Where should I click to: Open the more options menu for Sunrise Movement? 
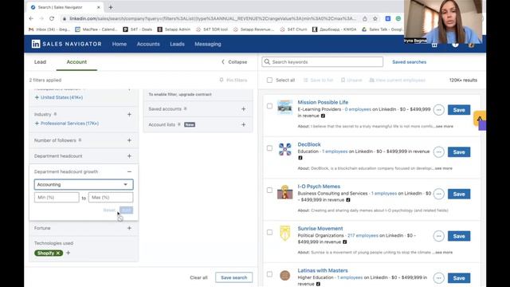[438, 236]
